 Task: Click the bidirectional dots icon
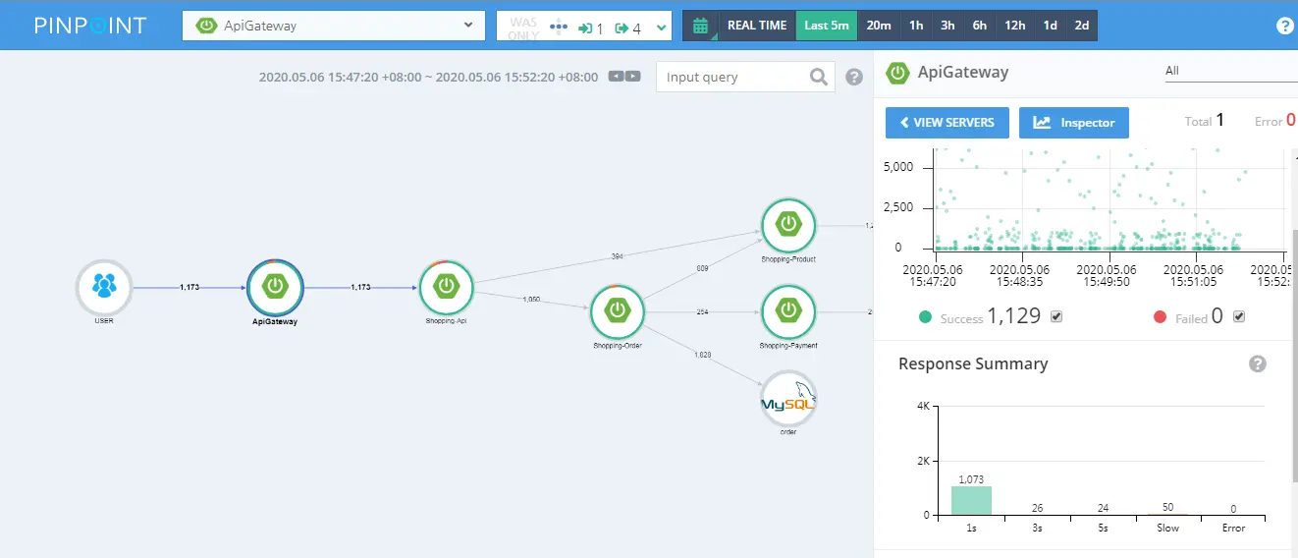559,27
